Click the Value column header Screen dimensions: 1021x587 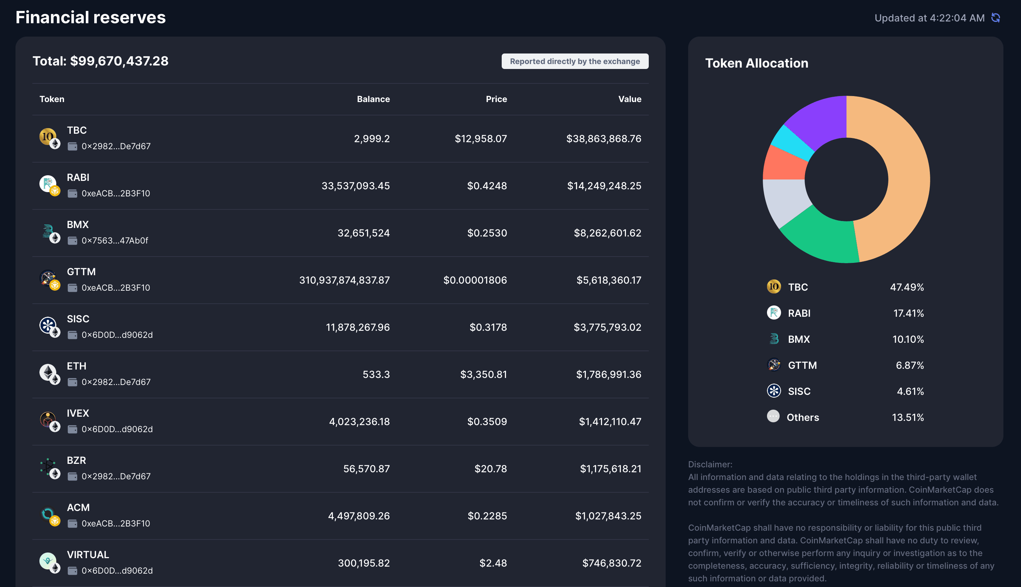(x=629, y=99)
